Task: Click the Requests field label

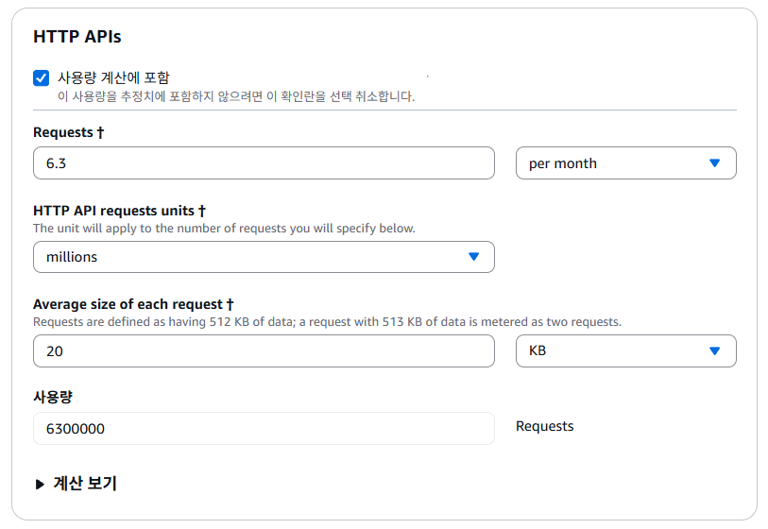Action: pos(68,132)
